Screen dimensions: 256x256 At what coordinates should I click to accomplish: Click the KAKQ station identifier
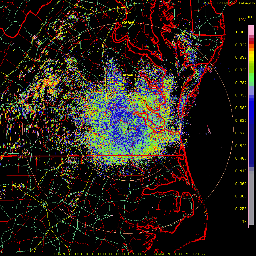coord(159,254)
